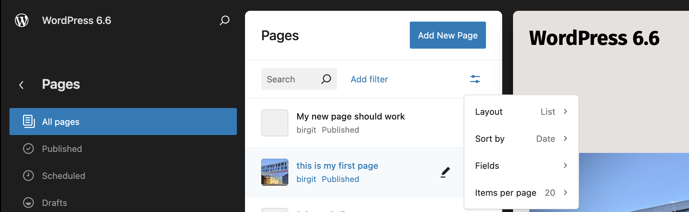Click the Add filter link
This screenshot has width=689, height=212.
(x=369, y=79)
